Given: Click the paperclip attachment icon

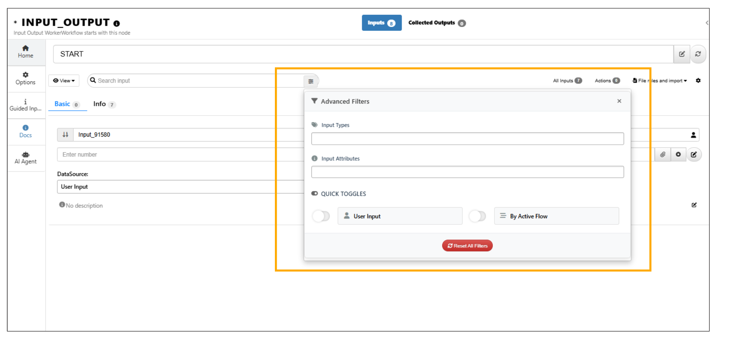Looking at the screenshot, I should 663,155.
